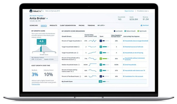Click the Lists to Help You Improve header
Viewport: 177px width, 104px height.
[x=131, y=36]
